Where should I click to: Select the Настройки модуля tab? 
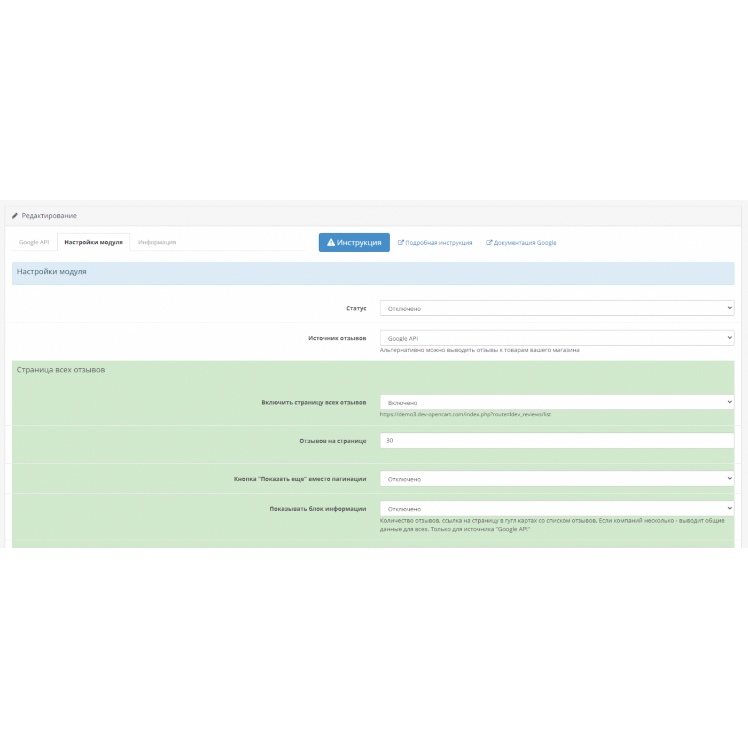pyautogui.click(x=93, y=243)
